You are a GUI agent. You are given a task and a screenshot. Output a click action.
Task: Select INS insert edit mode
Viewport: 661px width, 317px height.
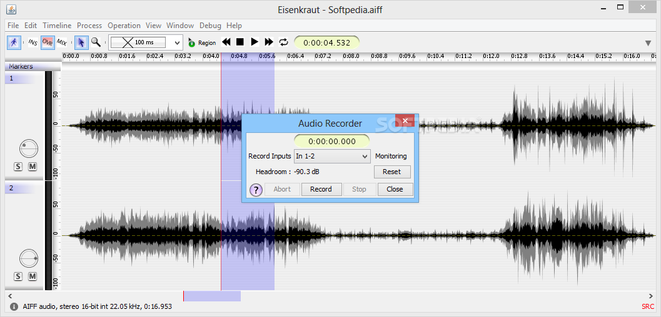click(33, 42)
